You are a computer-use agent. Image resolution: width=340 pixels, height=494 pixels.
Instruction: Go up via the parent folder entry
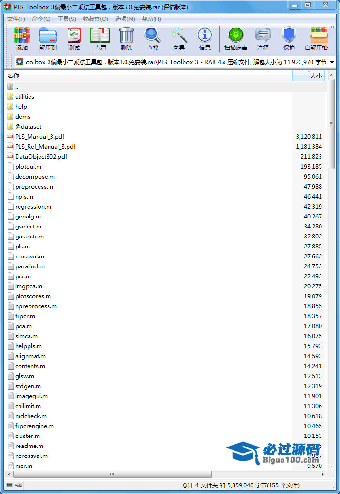16,86
